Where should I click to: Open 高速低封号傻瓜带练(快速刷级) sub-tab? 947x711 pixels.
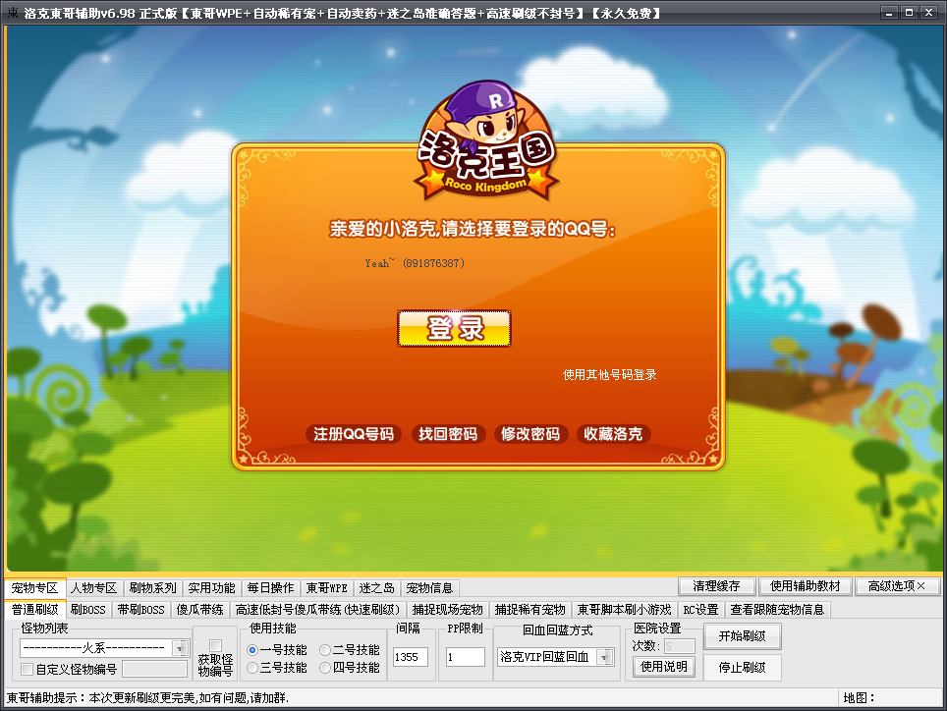(x=317, y=610)
